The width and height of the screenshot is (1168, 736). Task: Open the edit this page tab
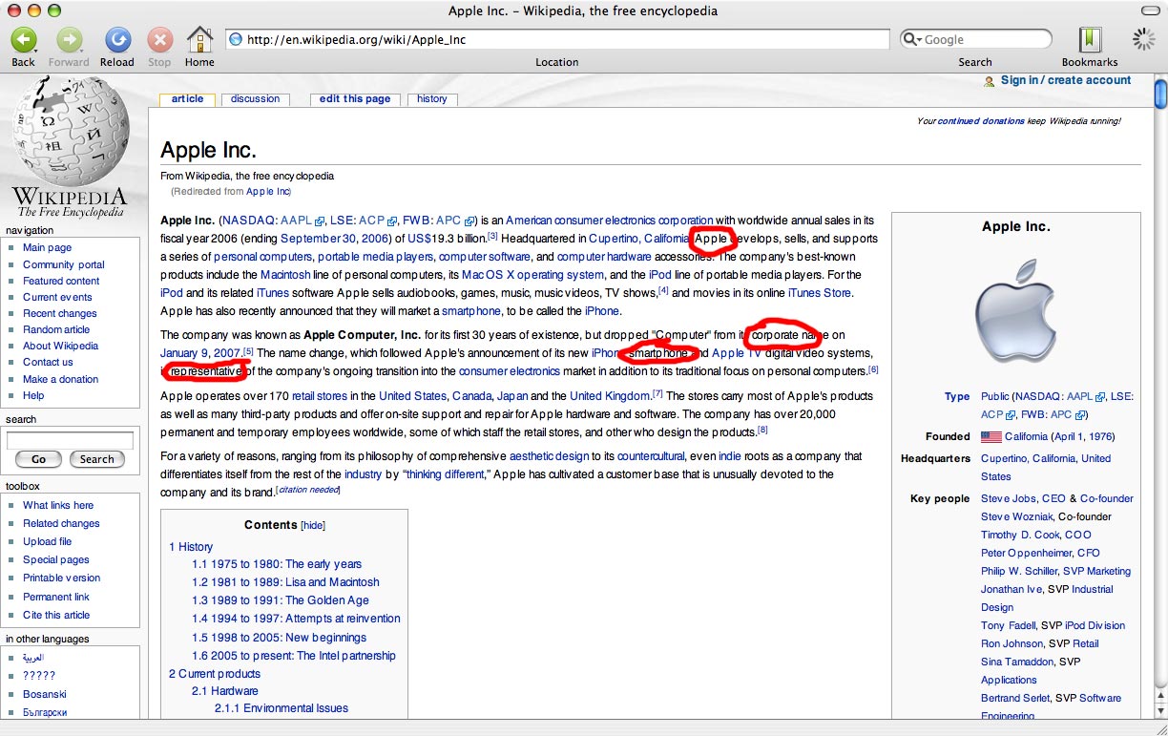(355, 99)
